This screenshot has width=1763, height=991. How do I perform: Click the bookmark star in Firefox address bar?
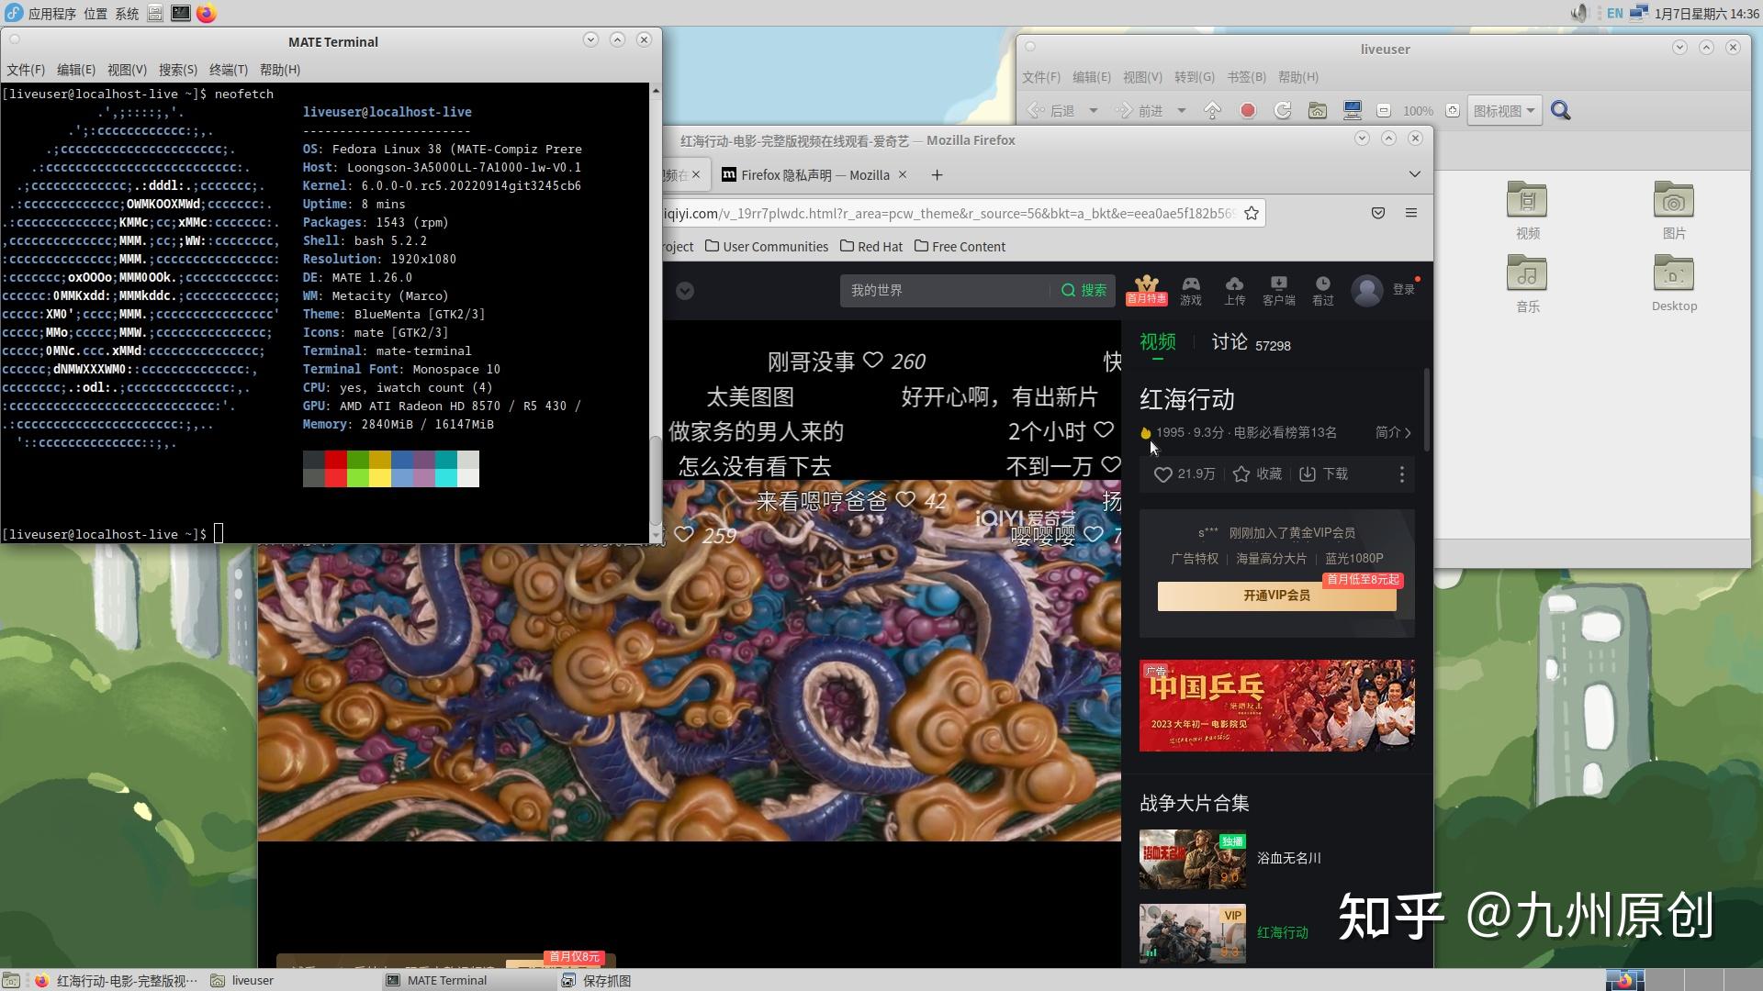[x=1252, y=213]
